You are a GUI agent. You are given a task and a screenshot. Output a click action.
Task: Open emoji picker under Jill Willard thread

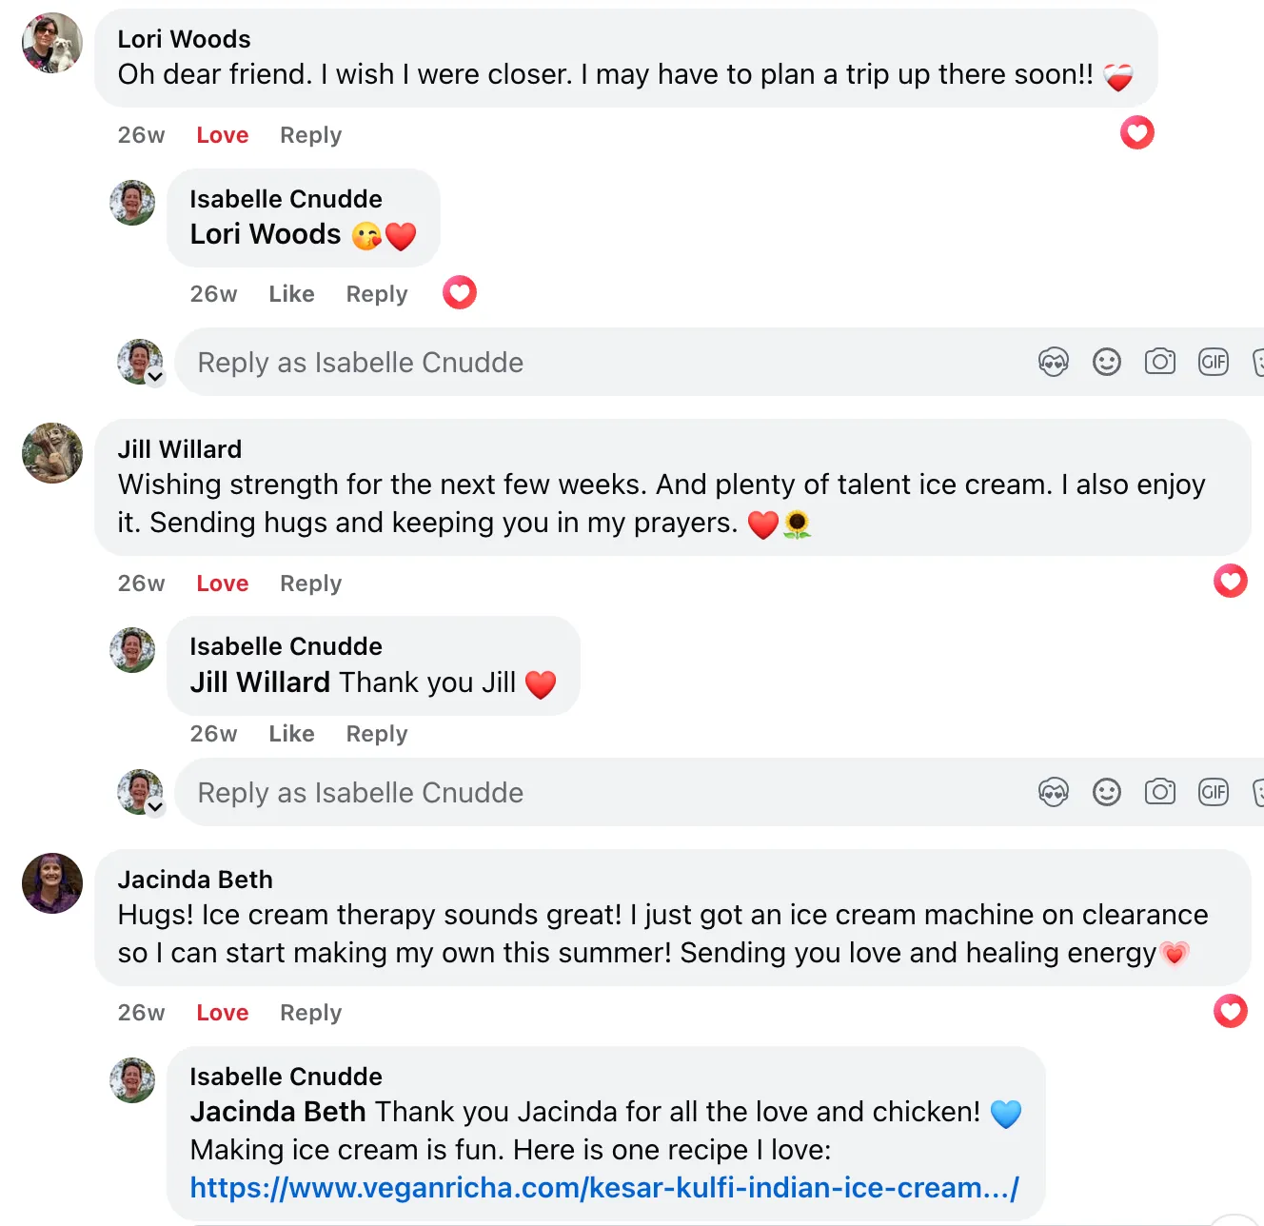click(1106, 793)
